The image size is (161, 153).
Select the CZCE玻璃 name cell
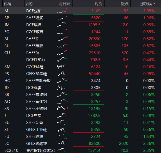click(x=35, y=32)
